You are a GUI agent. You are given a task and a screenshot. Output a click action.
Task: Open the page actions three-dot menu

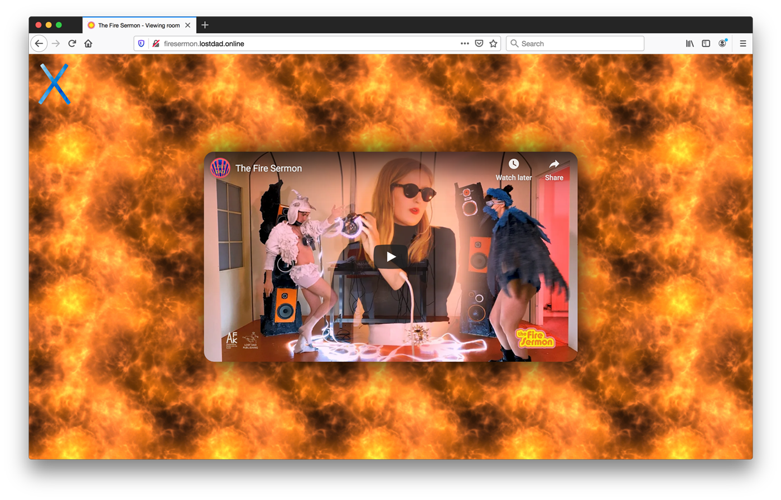[x=464, y=43]
